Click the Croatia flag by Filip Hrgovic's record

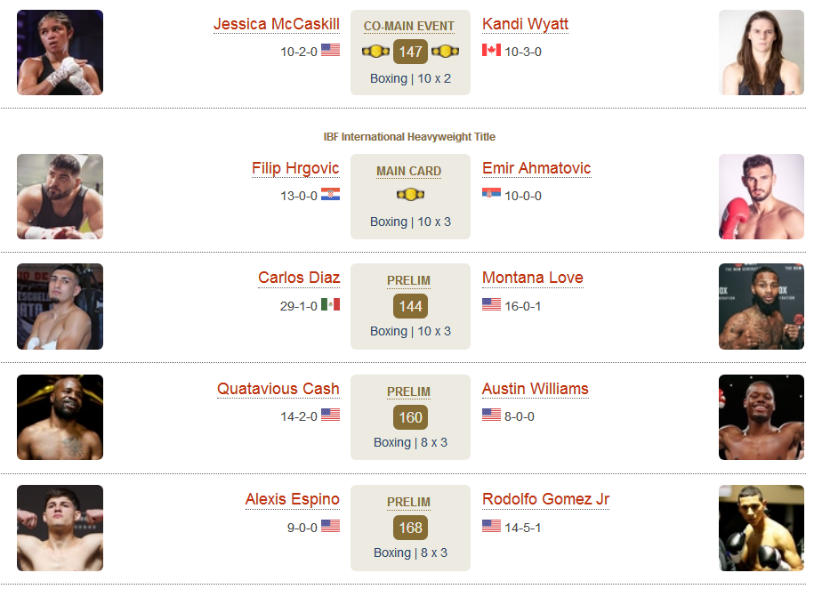[330, 194]
